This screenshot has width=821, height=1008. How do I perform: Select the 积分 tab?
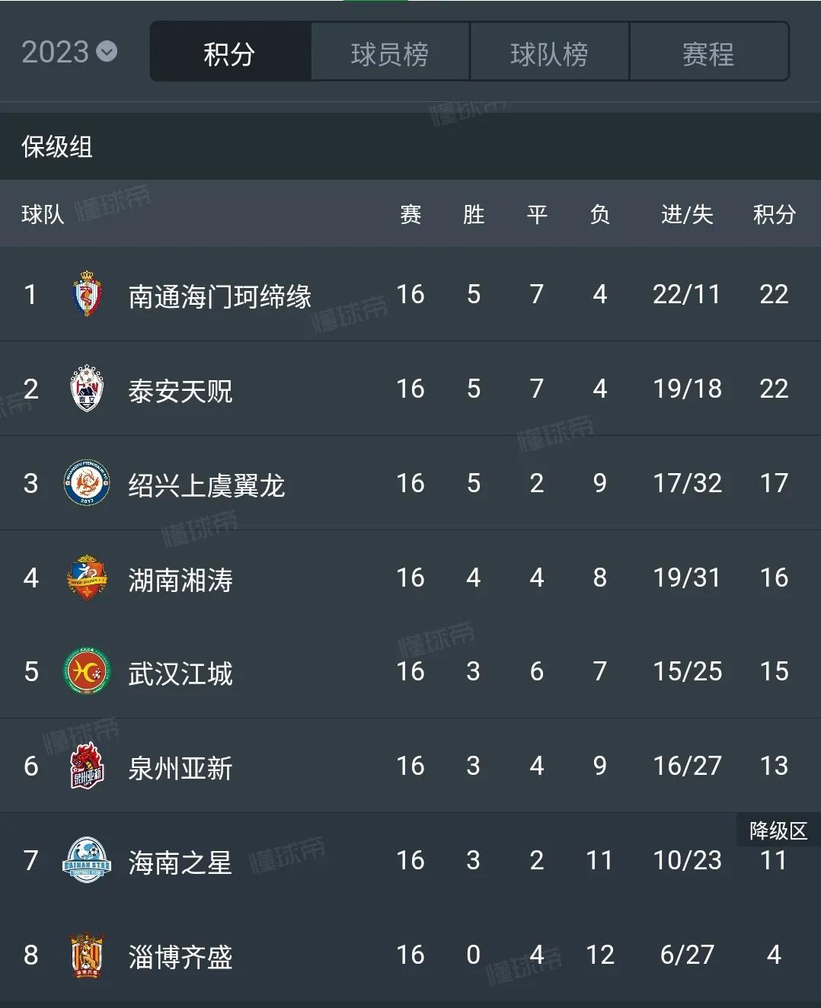[230, 52]
